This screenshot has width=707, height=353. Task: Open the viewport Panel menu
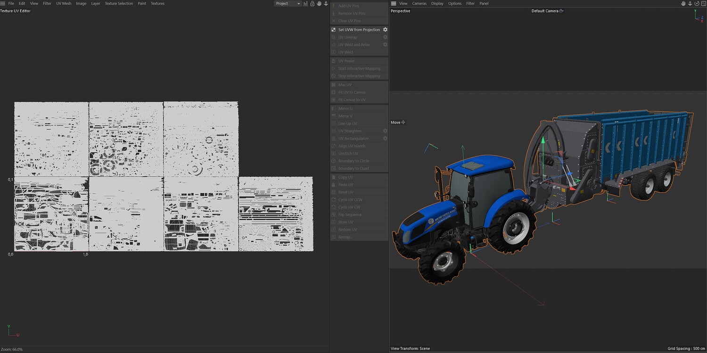[484, 3]
